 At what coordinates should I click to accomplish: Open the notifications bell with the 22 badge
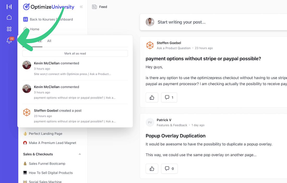coord(9,40)
